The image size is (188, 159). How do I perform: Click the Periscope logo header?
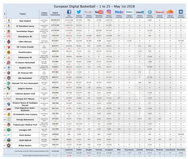point(150,12)
